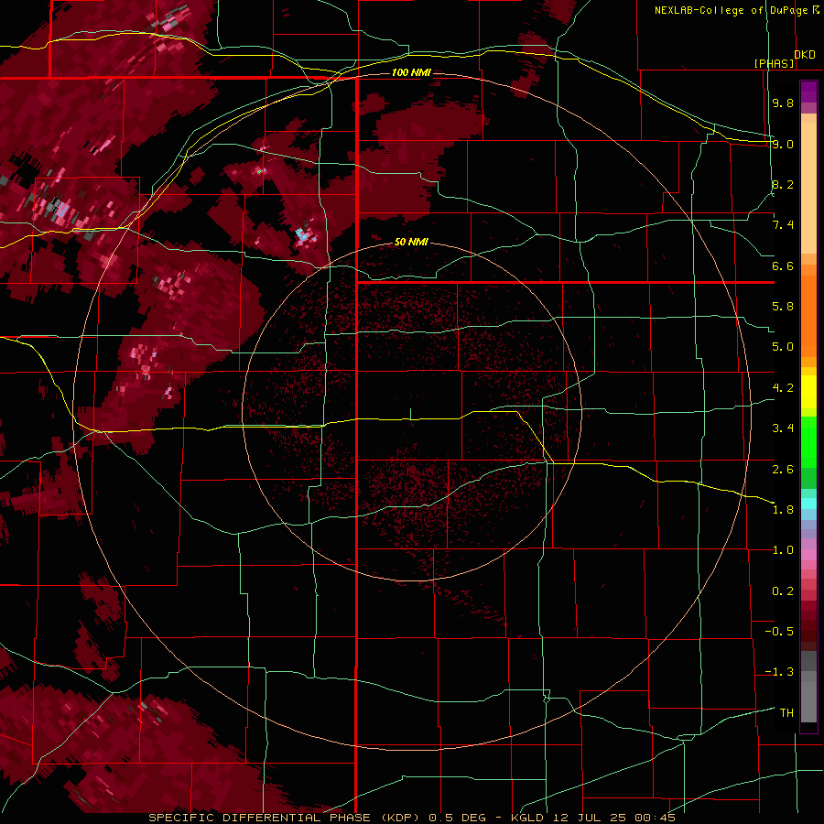Pick the bright green segment of the color bar
The height and width of the screenshot is (824, 824).
pos(808,441)
